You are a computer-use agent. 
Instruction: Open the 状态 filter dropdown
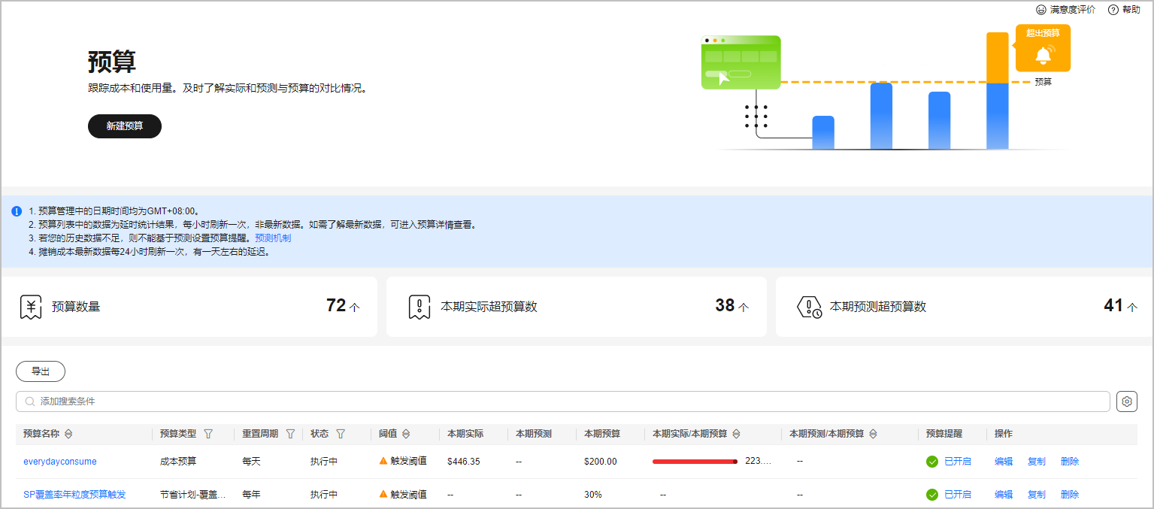coord(341,434)
